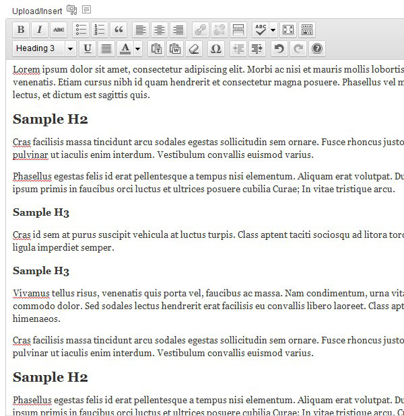
Task: Click the Add Media icon beside Upload/Insert
Action: coord(71,10)
